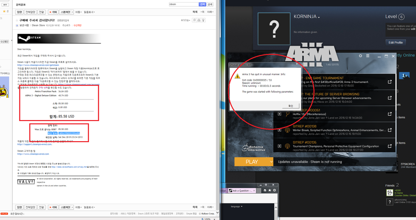Click the top Forward (전달) button
This screenshot has width=416, height=220.
41,12
